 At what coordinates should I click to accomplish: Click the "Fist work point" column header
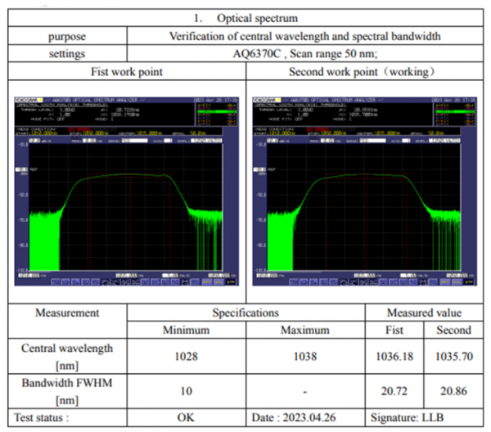coord(127,72)
